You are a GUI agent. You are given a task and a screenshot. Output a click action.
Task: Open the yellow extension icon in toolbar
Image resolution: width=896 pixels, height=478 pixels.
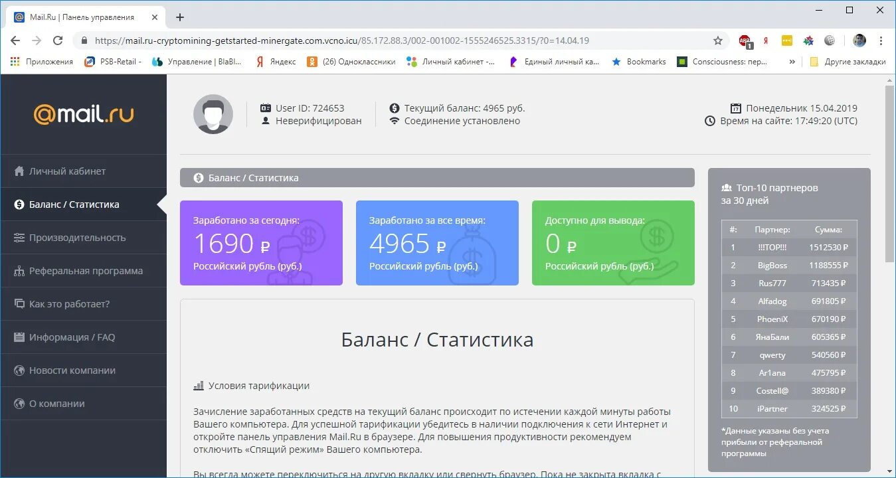coord(787,40)
